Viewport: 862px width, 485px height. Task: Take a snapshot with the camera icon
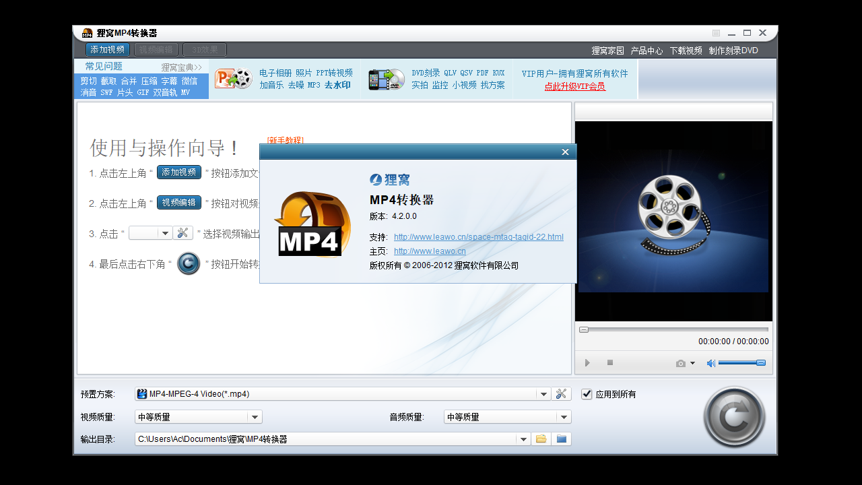(680, 363)
